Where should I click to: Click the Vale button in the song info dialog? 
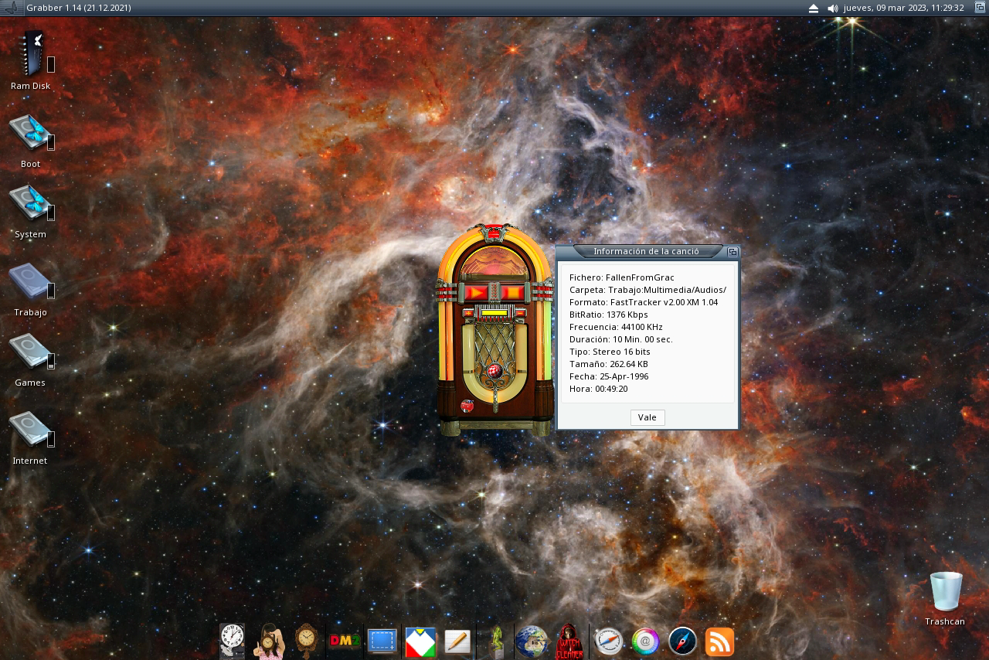click(x=647, y=417)
